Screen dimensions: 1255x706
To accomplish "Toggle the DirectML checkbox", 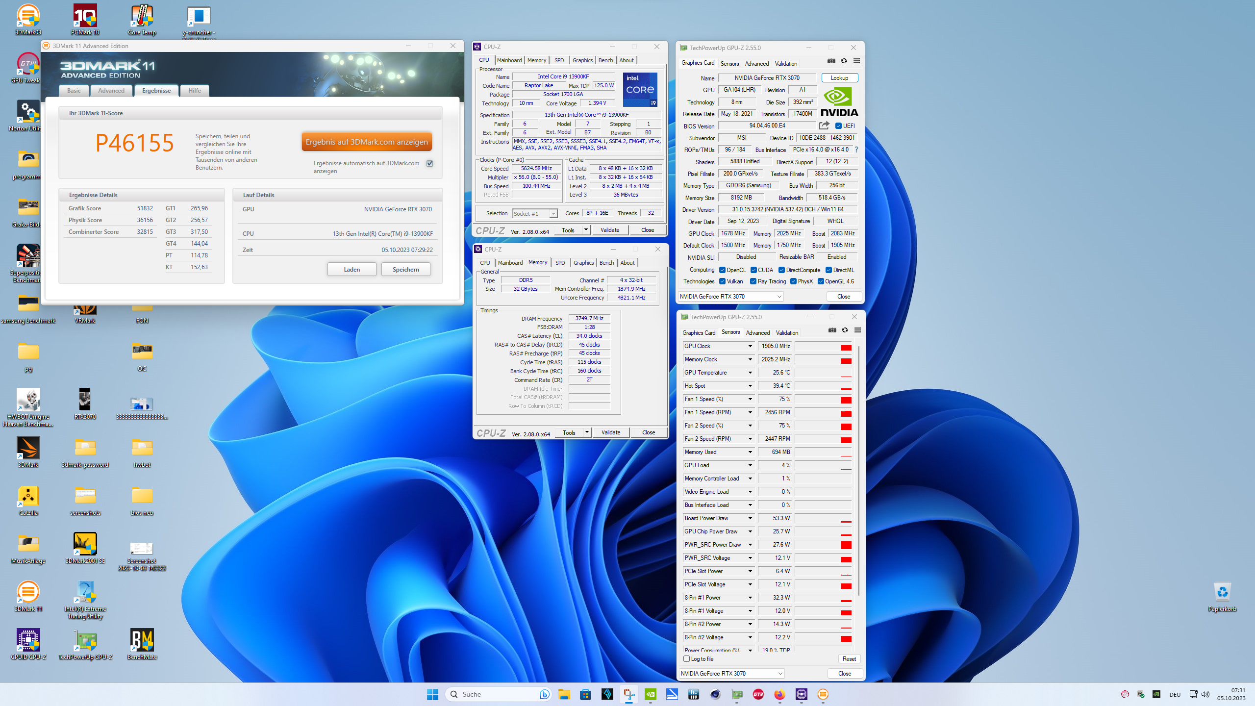I will (828, 270).
